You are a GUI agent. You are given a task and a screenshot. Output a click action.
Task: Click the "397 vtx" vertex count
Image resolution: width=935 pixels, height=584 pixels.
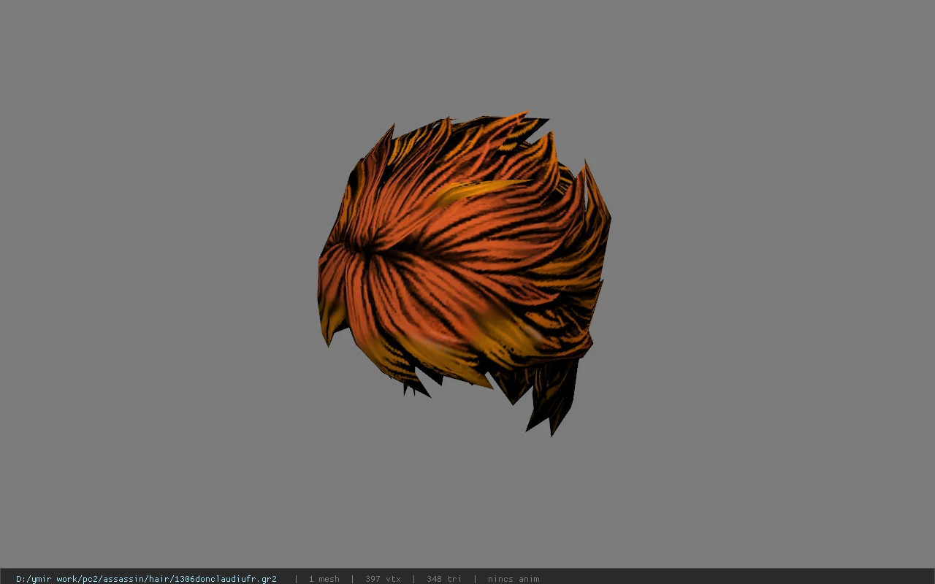tap(383, 579)
